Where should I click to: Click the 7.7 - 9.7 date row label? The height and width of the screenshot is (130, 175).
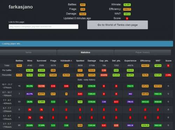(x=7, y=102)
